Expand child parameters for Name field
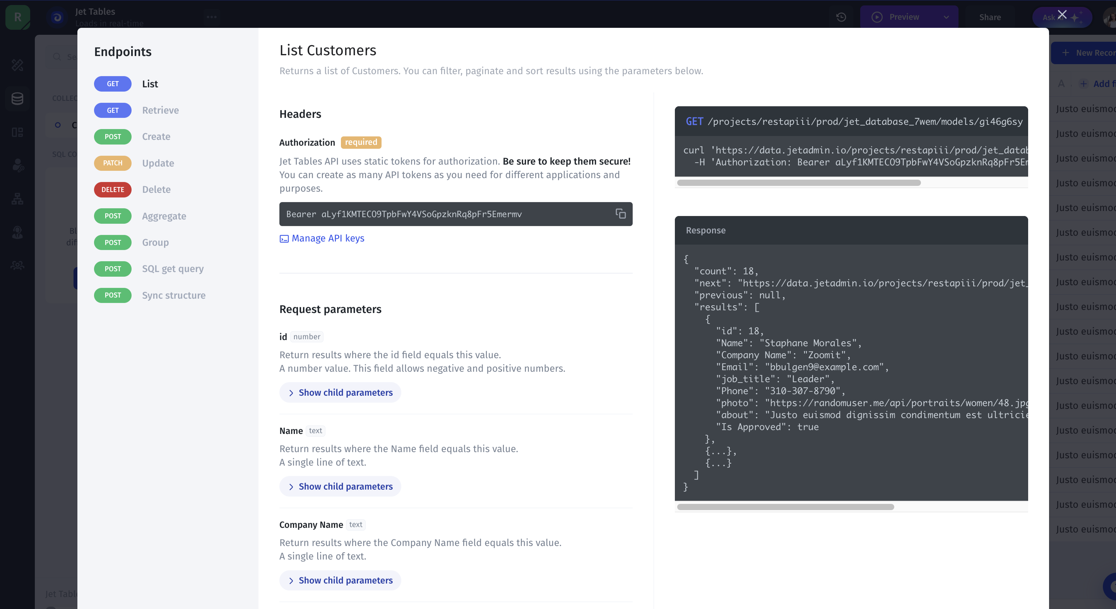This screenshot has width=1116, height=609. 340,486
